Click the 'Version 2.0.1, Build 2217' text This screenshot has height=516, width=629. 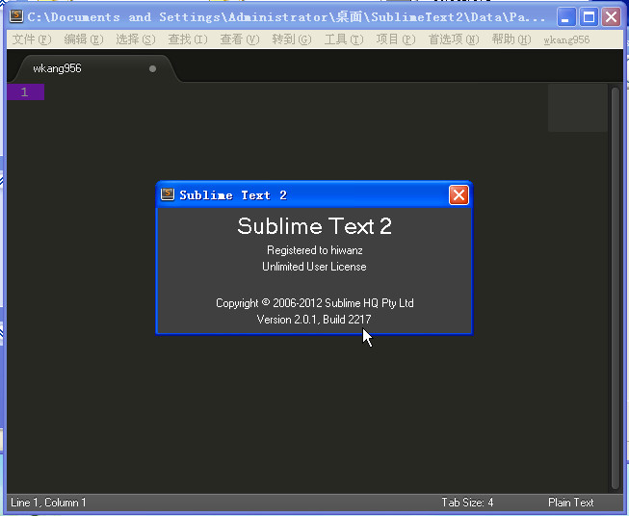[x=314, y=320]
